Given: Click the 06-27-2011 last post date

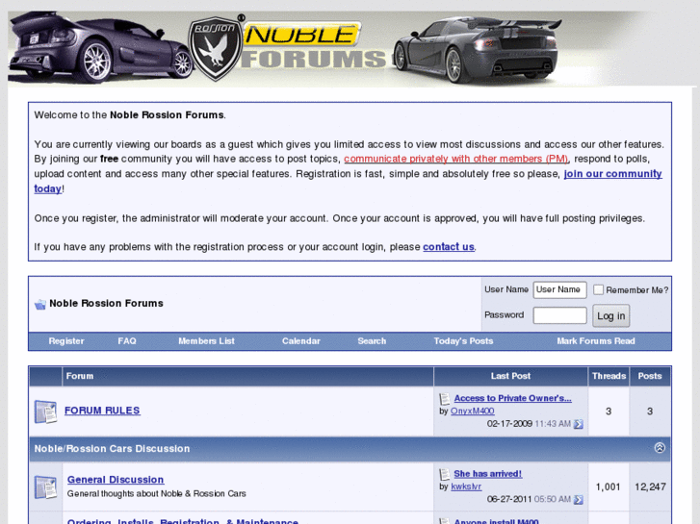Looking at the screenshot, I should (509, 499).
